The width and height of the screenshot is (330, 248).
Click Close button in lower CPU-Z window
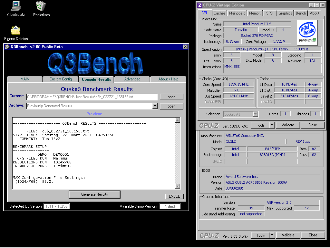313,235
